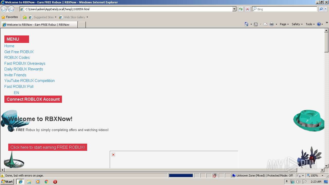329x185 pixels.
Task: Open the Favorites star button
Action: pos(10,17)
